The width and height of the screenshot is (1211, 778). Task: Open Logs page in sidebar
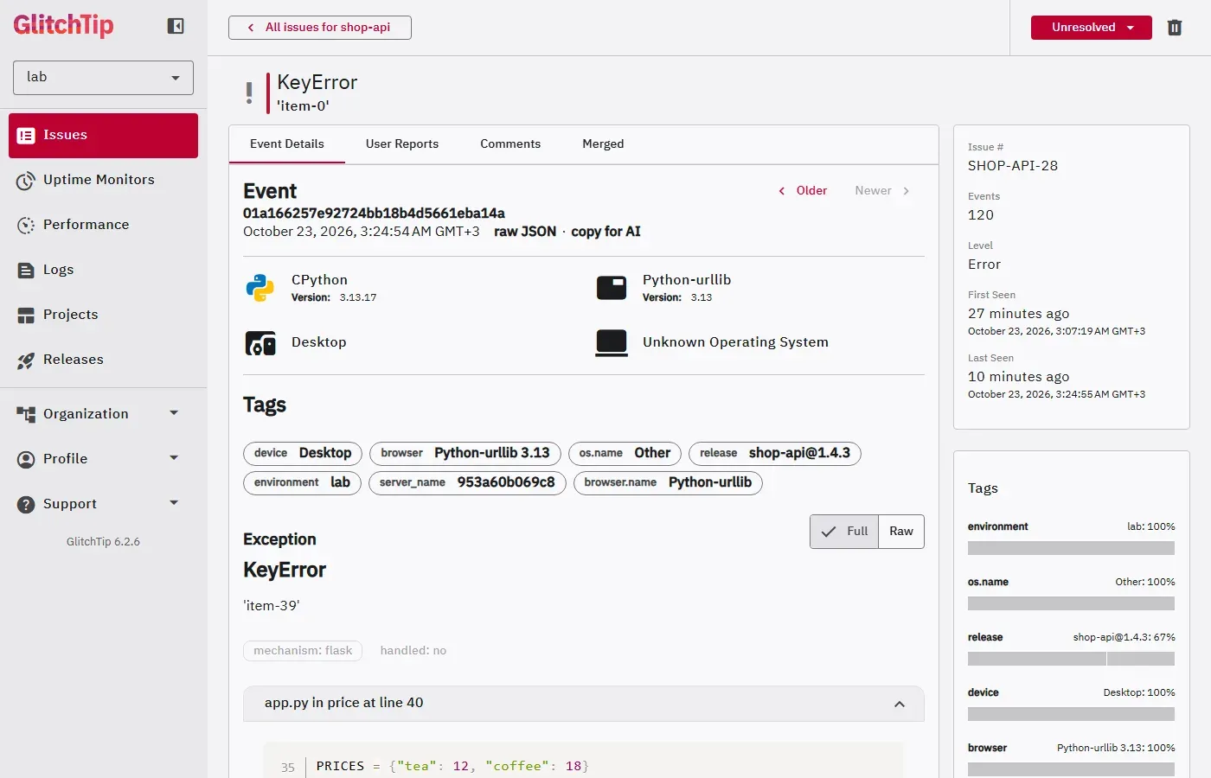(103, 270)
